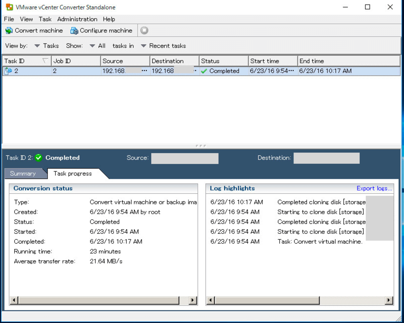
Task: Open the Administration menu
Action: 77,19
